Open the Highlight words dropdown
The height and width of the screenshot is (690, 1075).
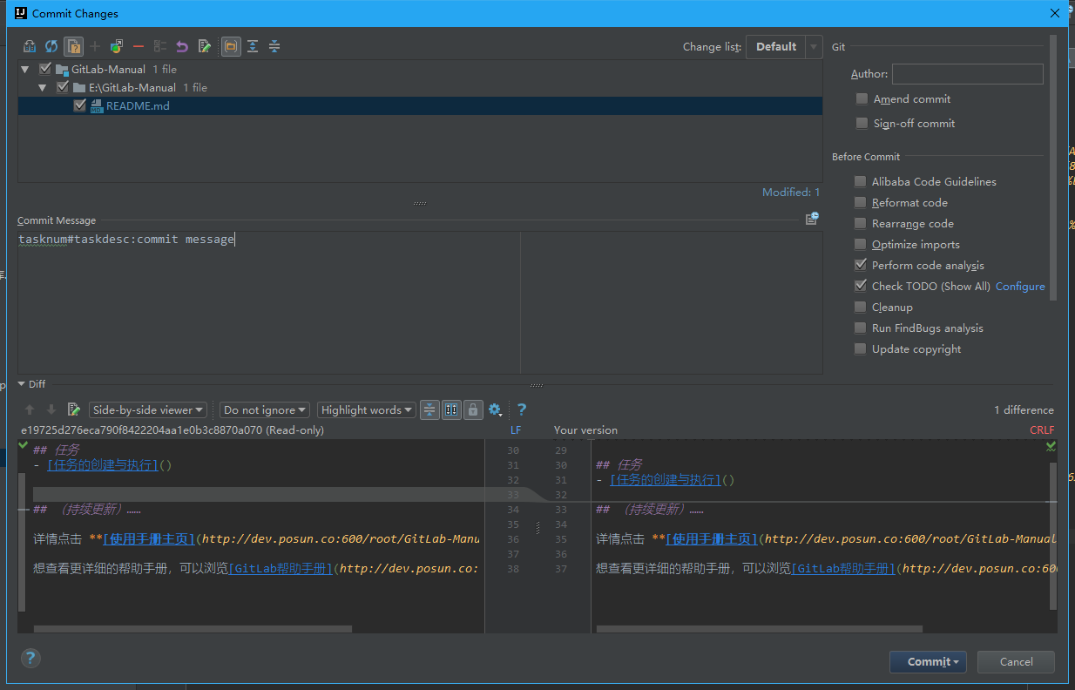click(366, 409)
